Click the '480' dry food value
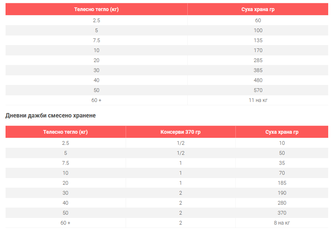 [258, 80]
